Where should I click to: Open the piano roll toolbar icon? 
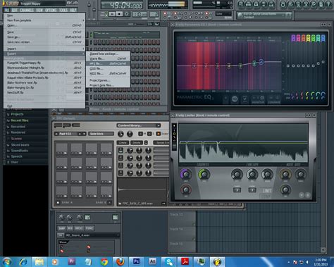[x=256, y=4]
